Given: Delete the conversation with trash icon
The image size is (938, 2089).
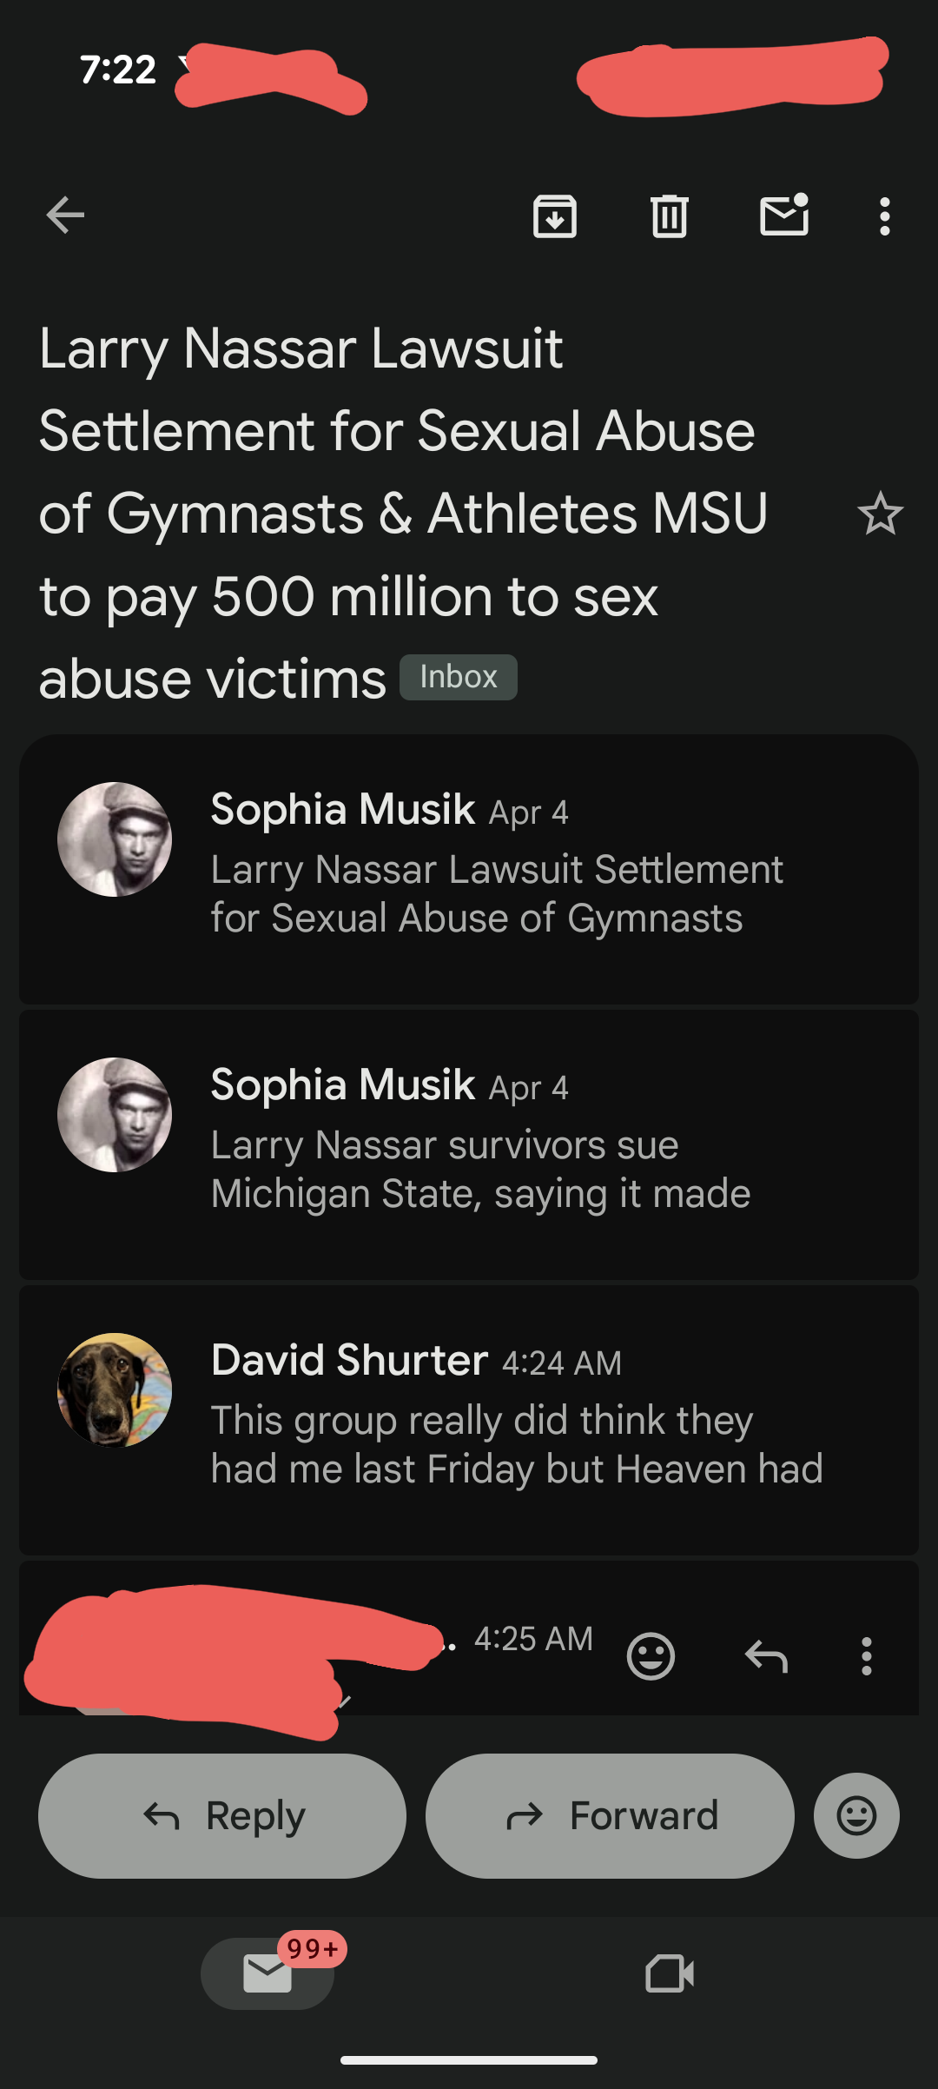Looking at the screenshot, I should (x=669, y=216).
